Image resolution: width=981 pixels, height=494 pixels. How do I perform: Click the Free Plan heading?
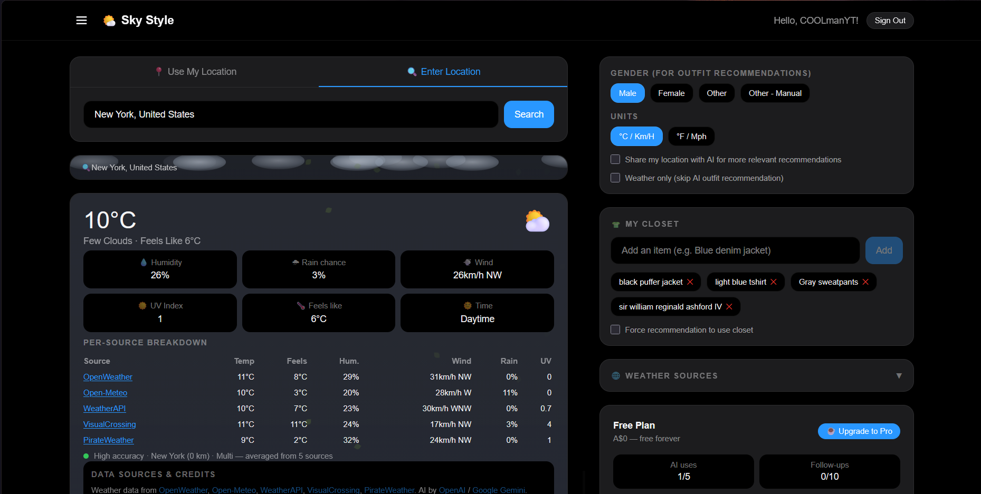634,425
